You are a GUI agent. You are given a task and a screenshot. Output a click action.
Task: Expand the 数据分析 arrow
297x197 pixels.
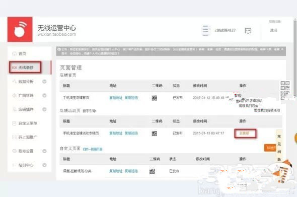click(44, 82)
